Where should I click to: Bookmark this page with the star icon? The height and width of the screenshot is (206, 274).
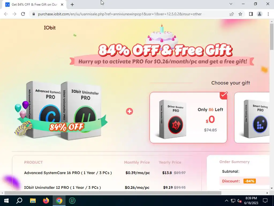[240, 14]
